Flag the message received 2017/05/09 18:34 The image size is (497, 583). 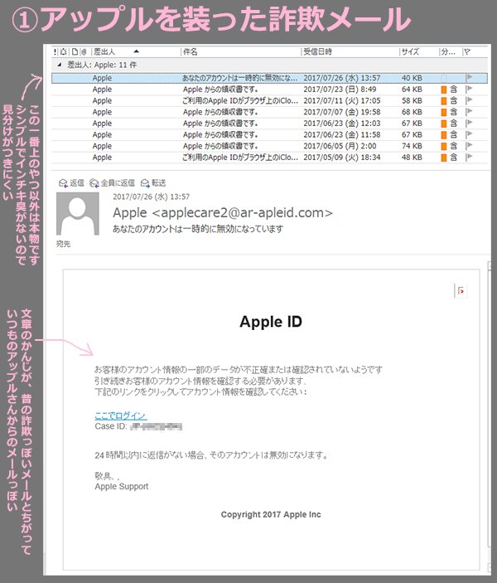point(469,158)
